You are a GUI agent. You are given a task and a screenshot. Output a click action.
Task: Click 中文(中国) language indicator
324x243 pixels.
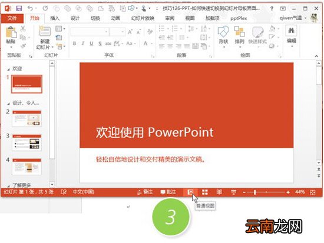(83, 192)
